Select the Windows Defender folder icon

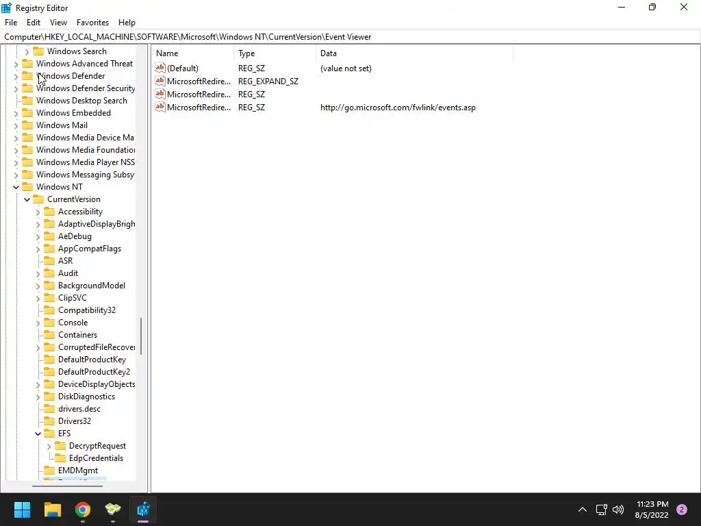[27, 76]
